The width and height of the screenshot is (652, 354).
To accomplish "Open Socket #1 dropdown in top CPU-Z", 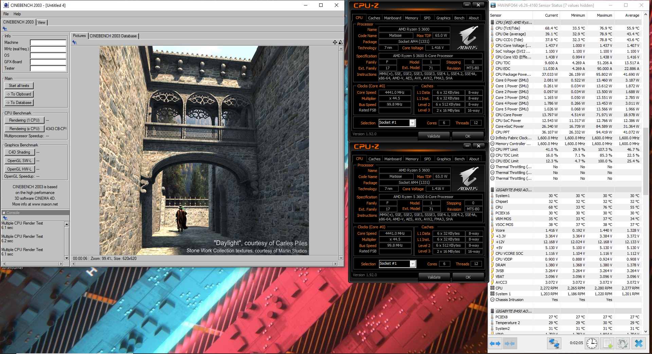I will (412, 123).
